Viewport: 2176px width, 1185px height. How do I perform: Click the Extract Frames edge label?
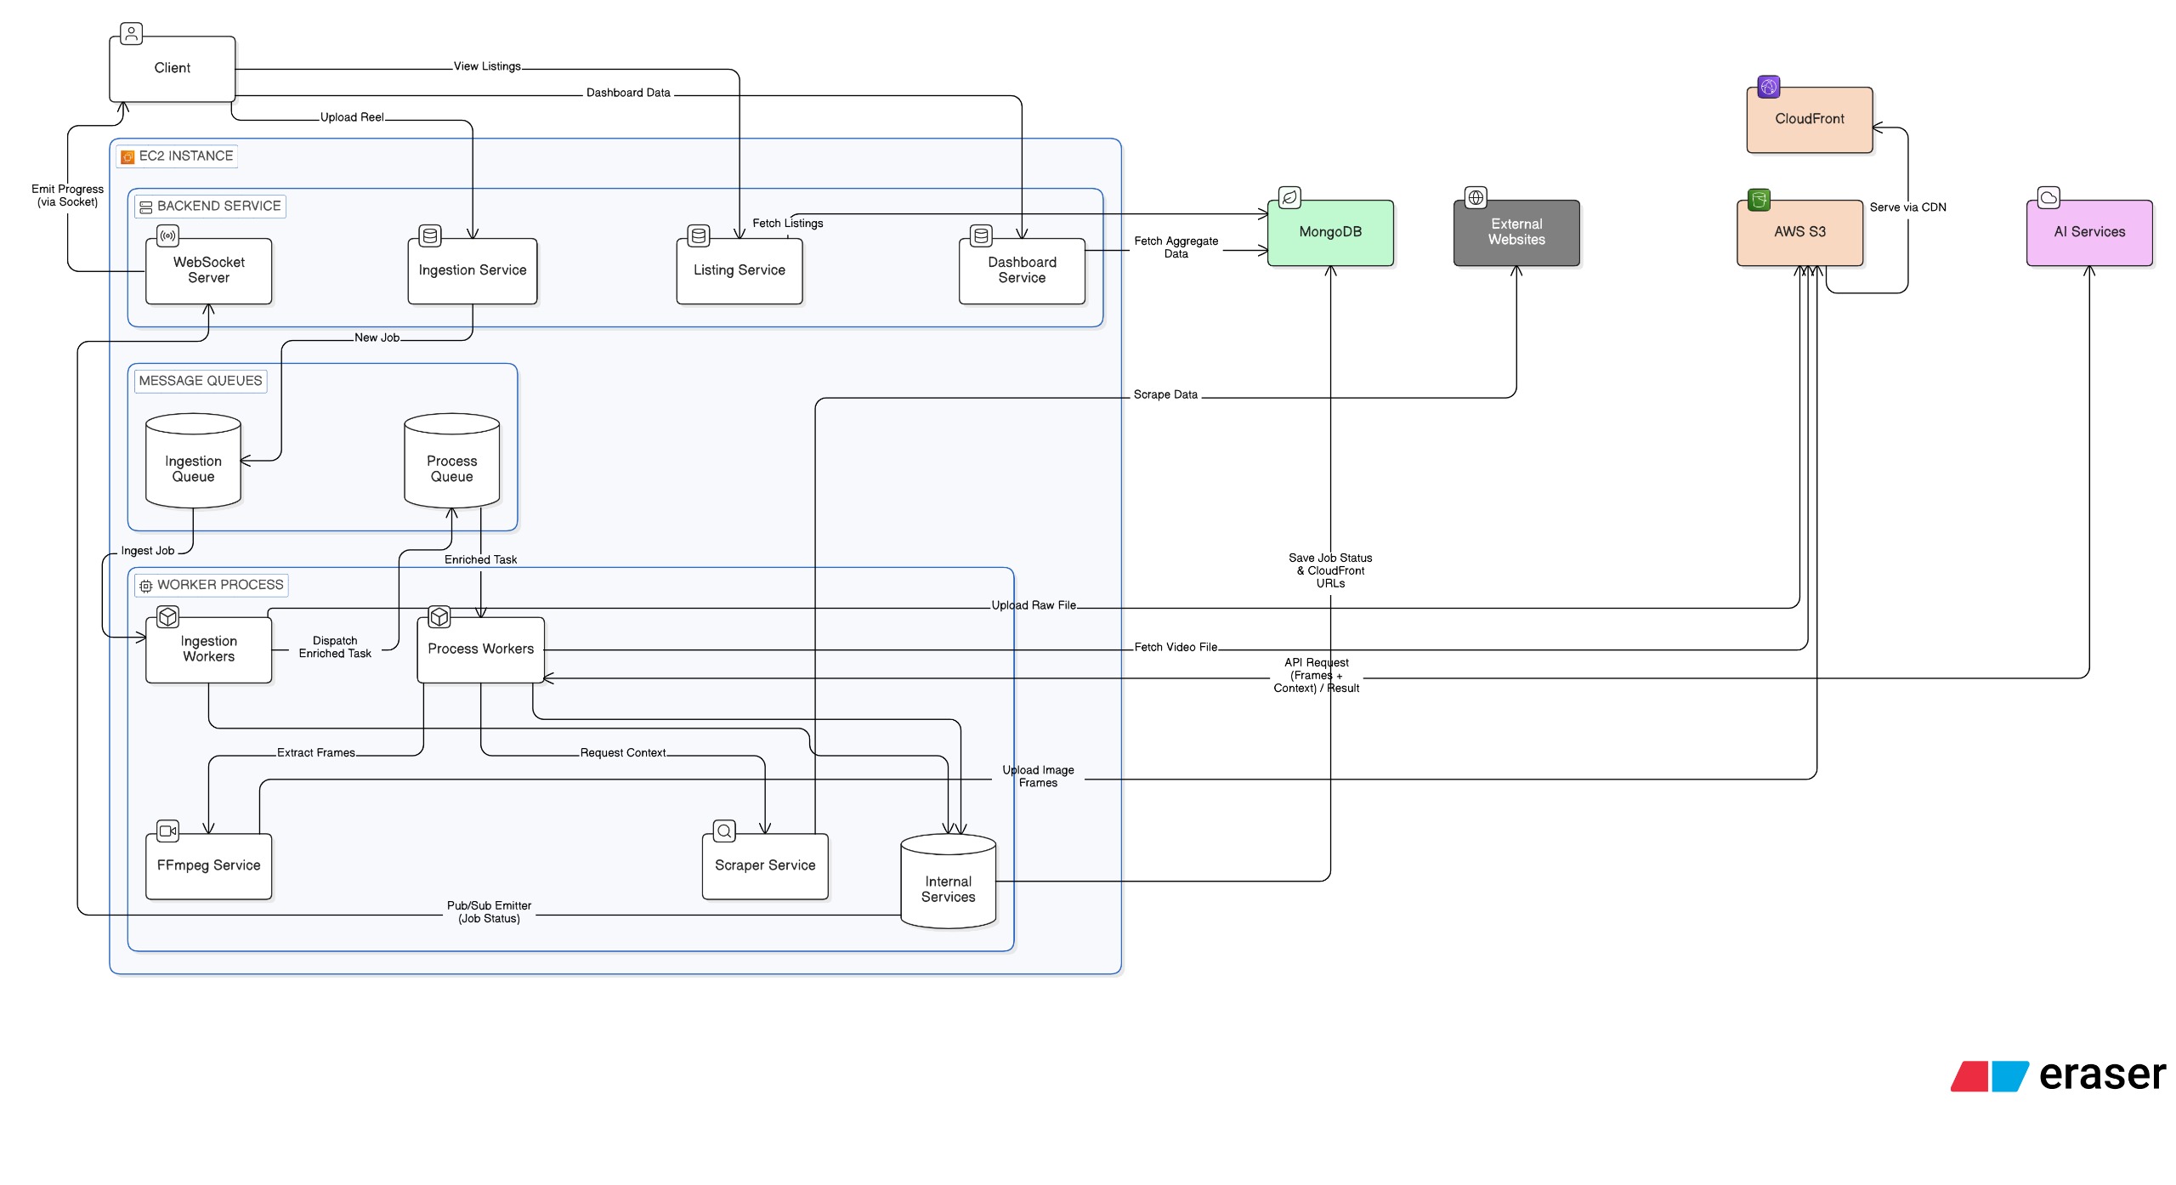316,753
